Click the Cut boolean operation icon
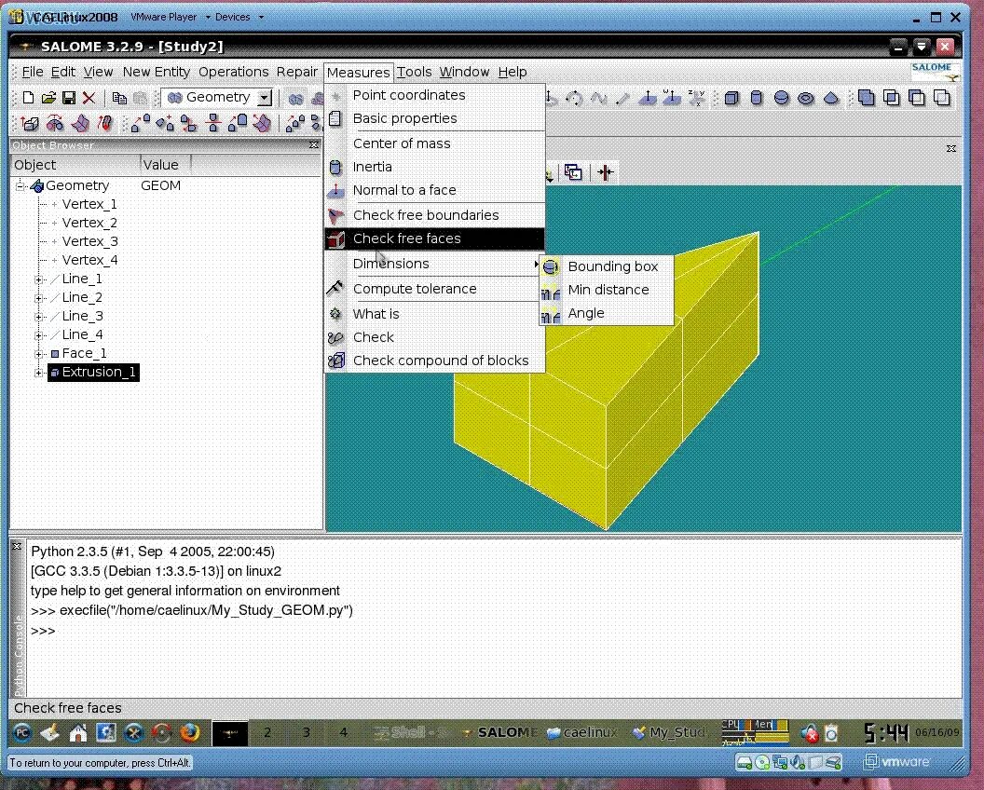 pos(916,98)
